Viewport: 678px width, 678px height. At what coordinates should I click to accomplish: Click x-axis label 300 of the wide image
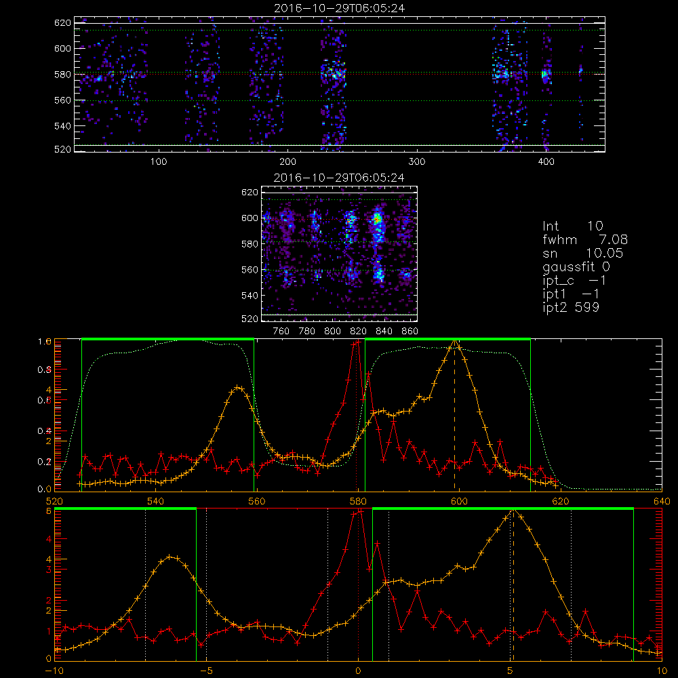417,162
